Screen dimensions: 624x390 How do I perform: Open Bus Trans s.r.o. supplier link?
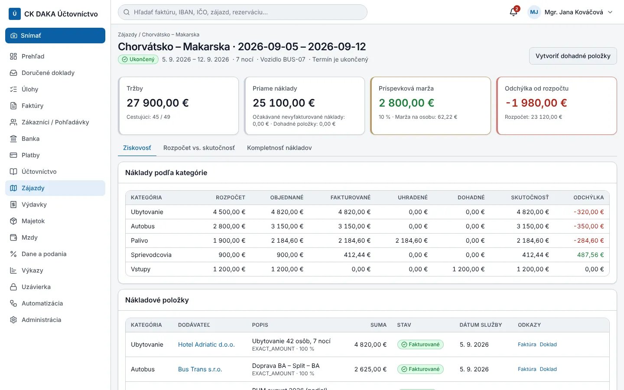click(x=200, y=369)
